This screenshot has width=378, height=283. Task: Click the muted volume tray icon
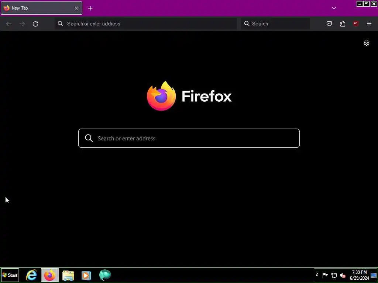tap(343, 275)
